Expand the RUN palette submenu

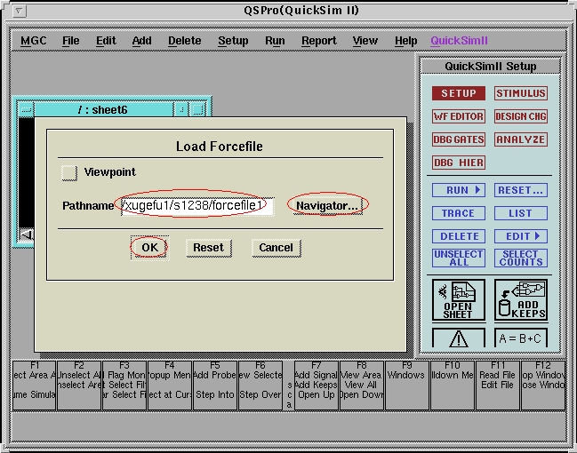tap(459, 190)
